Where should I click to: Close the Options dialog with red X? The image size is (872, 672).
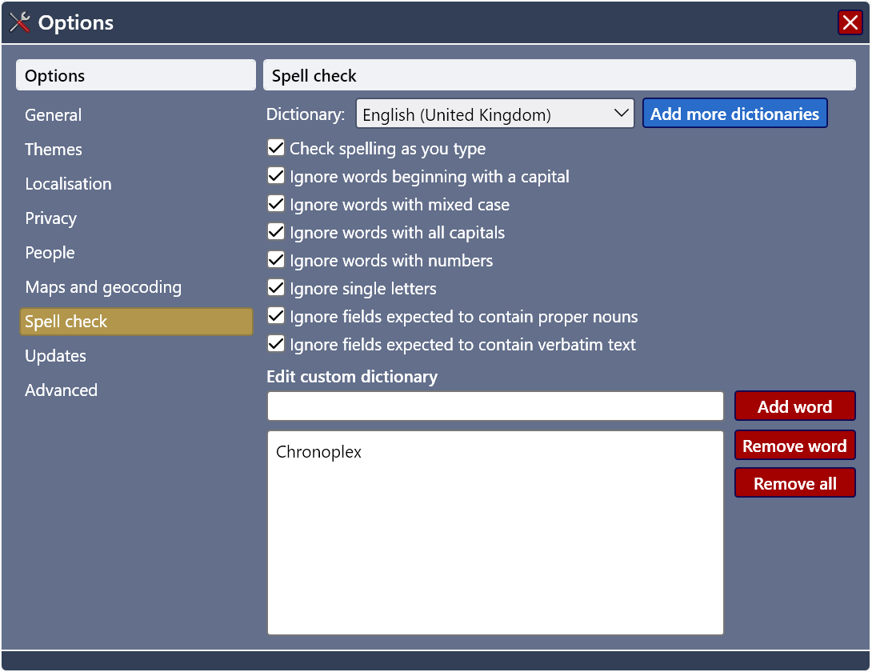pyautogui.click(x=850, y=23)
